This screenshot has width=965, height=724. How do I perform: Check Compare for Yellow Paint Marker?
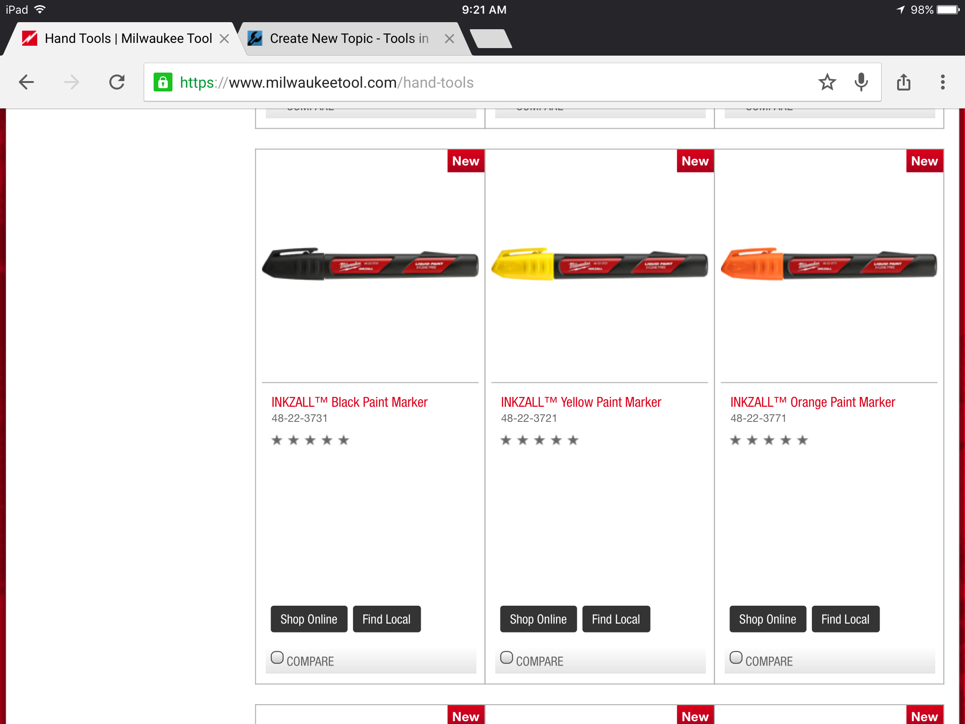pyautogui.click(x=507, y=658)
